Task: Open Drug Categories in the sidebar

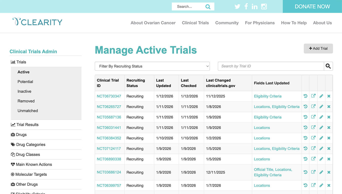Action: pyautogui.click(x=31, y=144)
